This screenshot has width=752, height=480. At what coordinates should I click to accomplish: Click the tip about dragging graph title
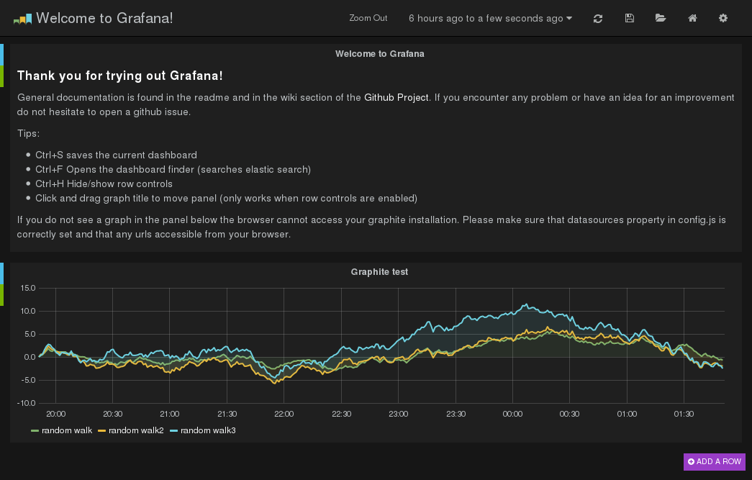[227, 198]
